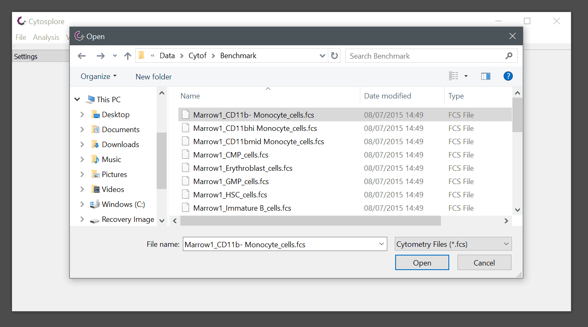The height and width of the screenshot is (327, 588).
Task: Click the file list vertical scrollbar thumb
Action: pos(517,115)
